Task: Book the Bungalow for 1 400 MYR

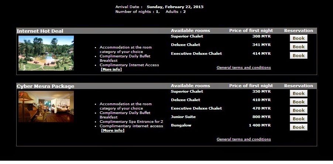Action: [x=298, y=127]
